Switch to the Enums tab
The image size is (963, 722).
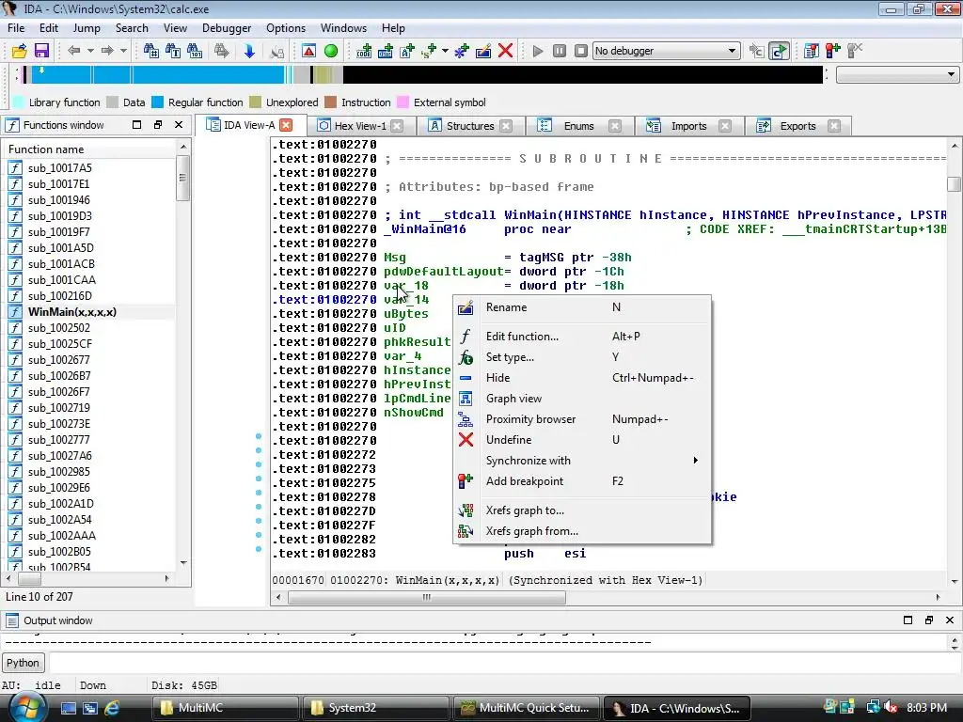coord(578,126)
